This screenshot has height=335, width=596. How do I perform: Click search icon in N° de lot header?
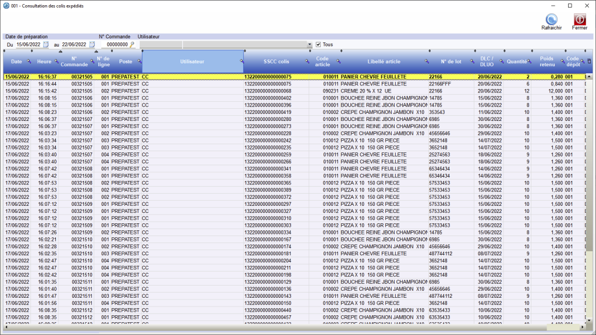coord(472,62)
